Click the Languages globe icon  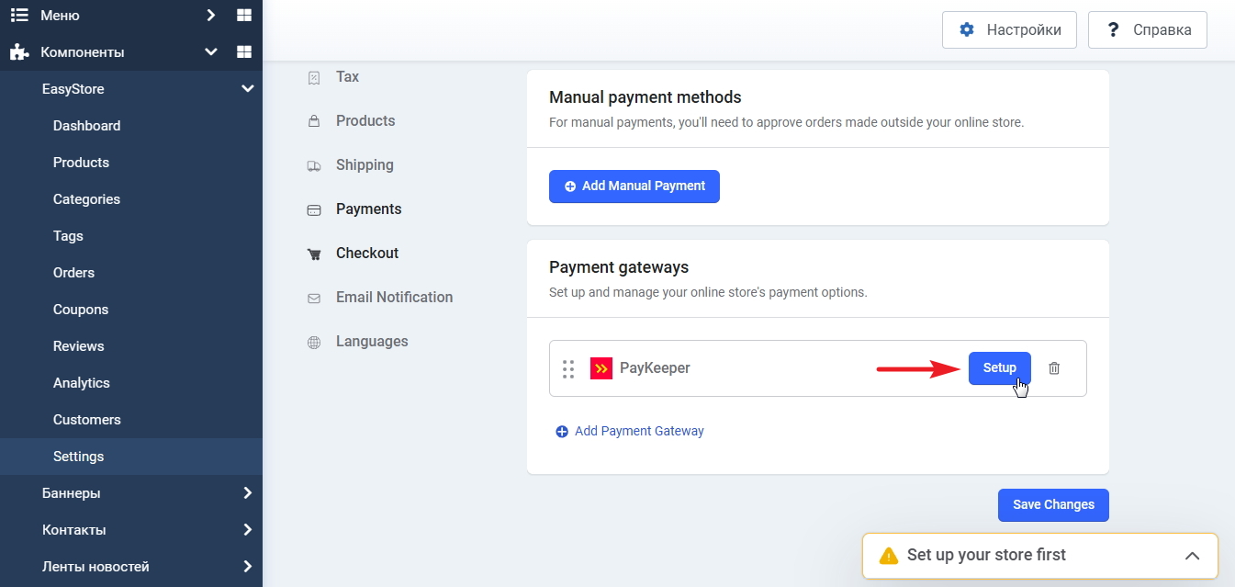(314, 342)
